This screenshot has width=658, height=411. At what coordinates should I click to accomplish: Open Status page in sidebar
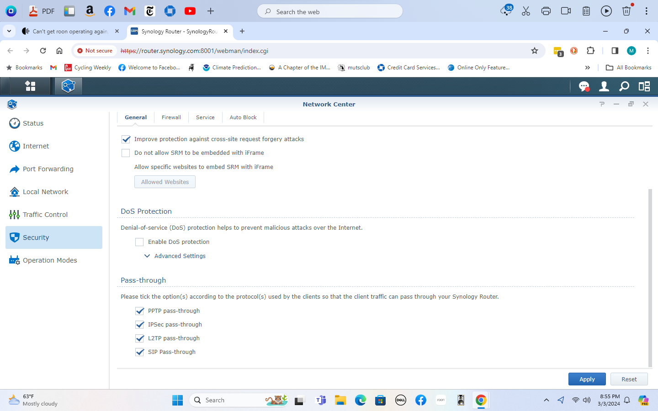point(54,123)
